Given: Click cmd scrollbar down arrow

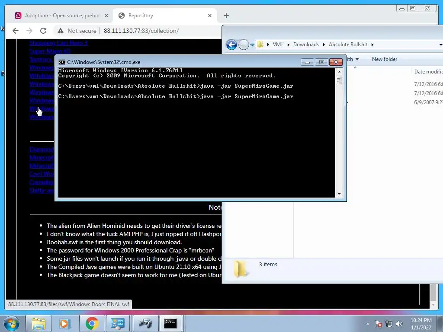Looking at the screenshot, I should pyautogui.click(x=339, y=194).
